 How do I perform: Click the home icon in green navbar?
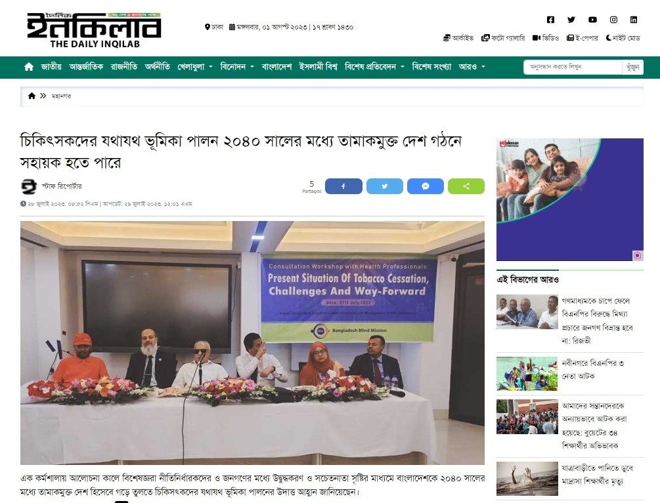pos(29,67)
